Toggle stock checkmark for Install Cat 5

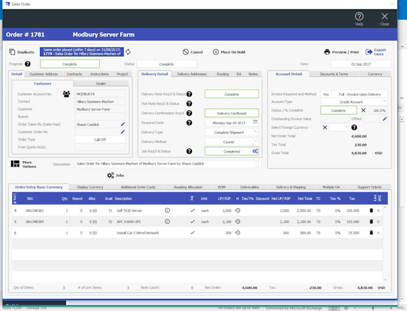193,232
